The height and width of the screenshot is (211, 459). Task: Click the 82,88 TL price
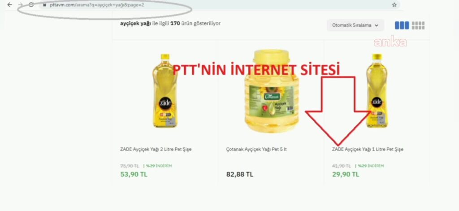[240, 174]
